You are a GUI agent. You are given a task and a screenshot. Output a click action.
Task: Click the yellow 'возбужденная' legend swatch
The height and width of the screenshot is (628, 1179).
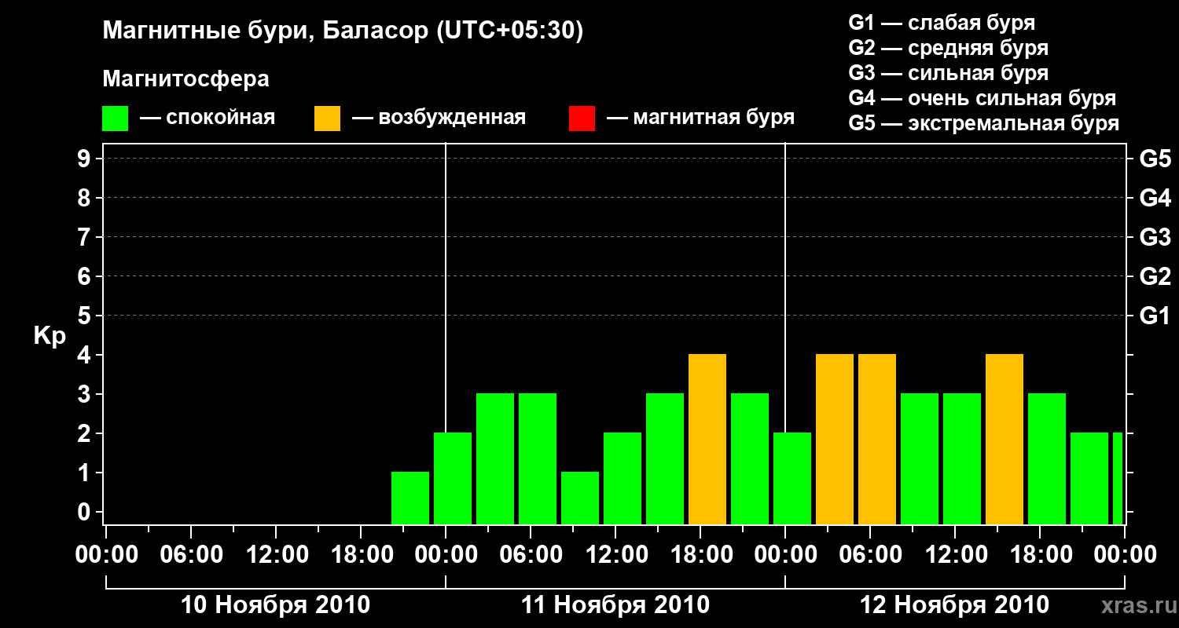[x=327, y=119]
